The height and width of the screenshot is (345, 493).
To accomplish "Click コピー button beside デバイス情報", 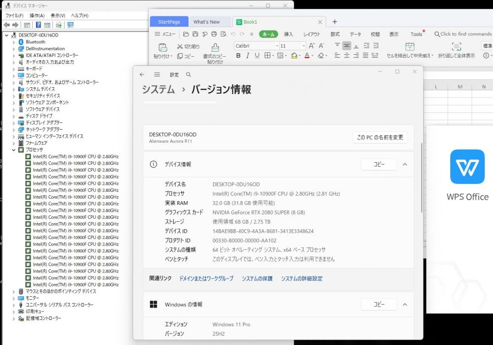I will [379, 164].
